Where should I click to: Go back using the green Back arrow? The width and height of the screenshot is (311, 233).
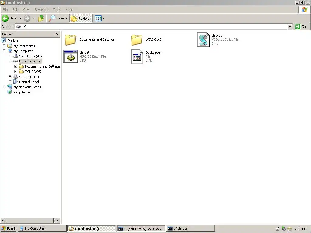point(9,18)
